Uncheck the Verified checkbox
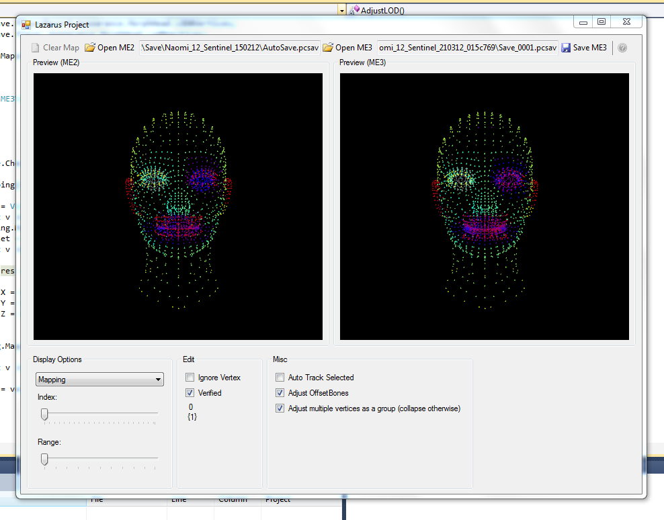This screenshot has width=664, height=520. 190,393
